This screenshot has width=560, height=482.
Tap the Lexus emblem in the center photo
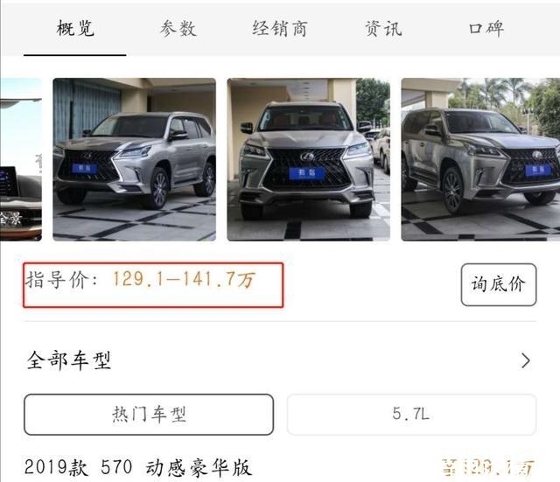(x=307, y=157)
